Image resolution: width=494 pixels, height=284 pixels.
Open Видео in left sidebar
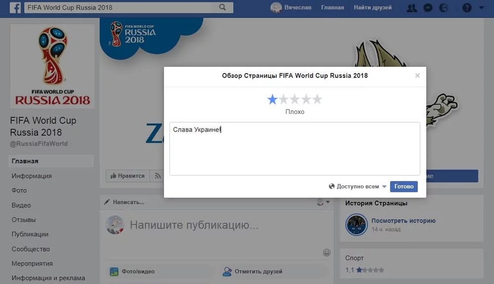pyautogui.click(x=21, y=205)
